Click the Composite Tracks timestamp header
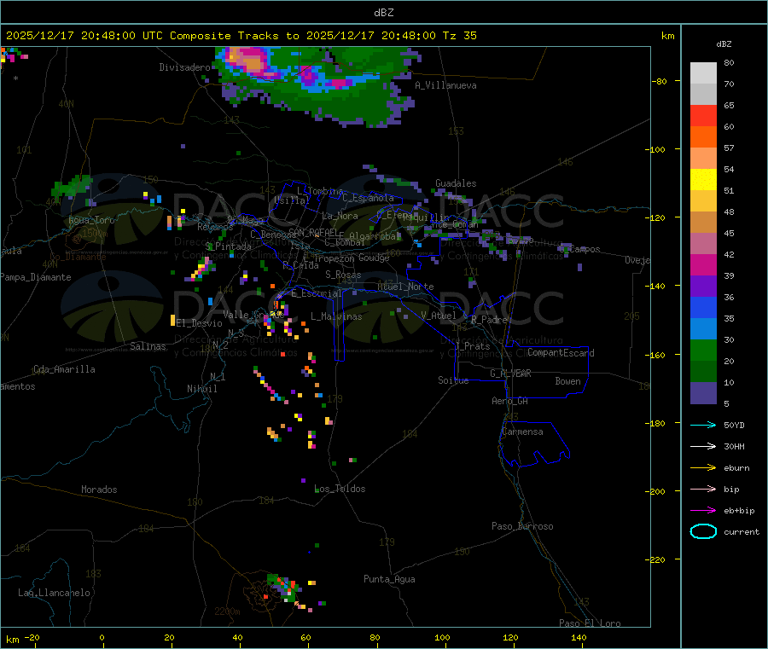 tap(241, 35)
